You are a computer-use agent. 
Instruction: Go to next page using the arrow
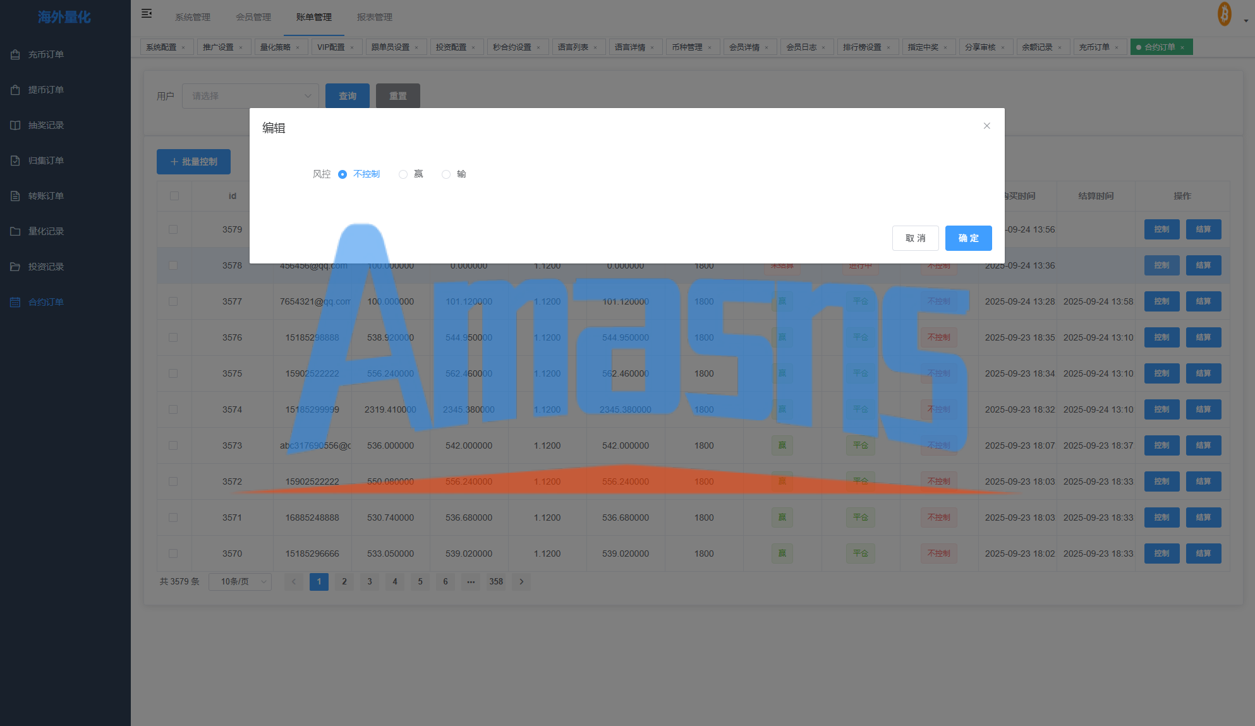[521, 581]
